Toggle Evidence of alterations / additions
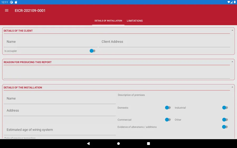Image resolution: width=237 pixels, height=148 pixels. [225, 127]
